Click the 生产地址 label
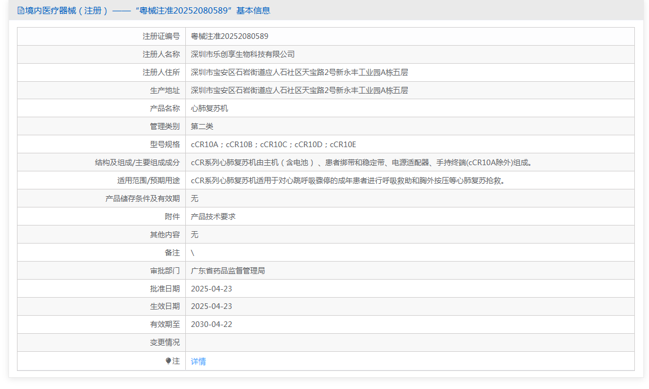This screenshot has width=649, height=389. tap(165, 90)
